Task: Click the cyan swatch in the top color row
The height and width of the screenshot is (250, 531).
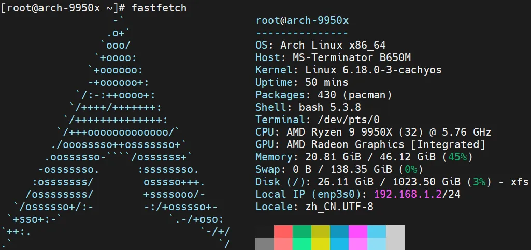Action: click(377, 231)
